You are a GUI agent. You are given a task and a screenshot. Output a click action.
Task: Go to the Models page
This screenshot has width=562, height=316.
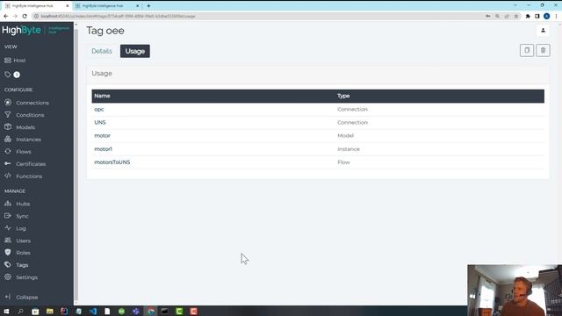19,127
